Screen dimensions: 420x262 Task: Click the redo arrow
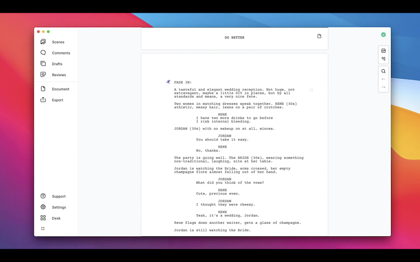pyautogui.click(x=383, y=88)
